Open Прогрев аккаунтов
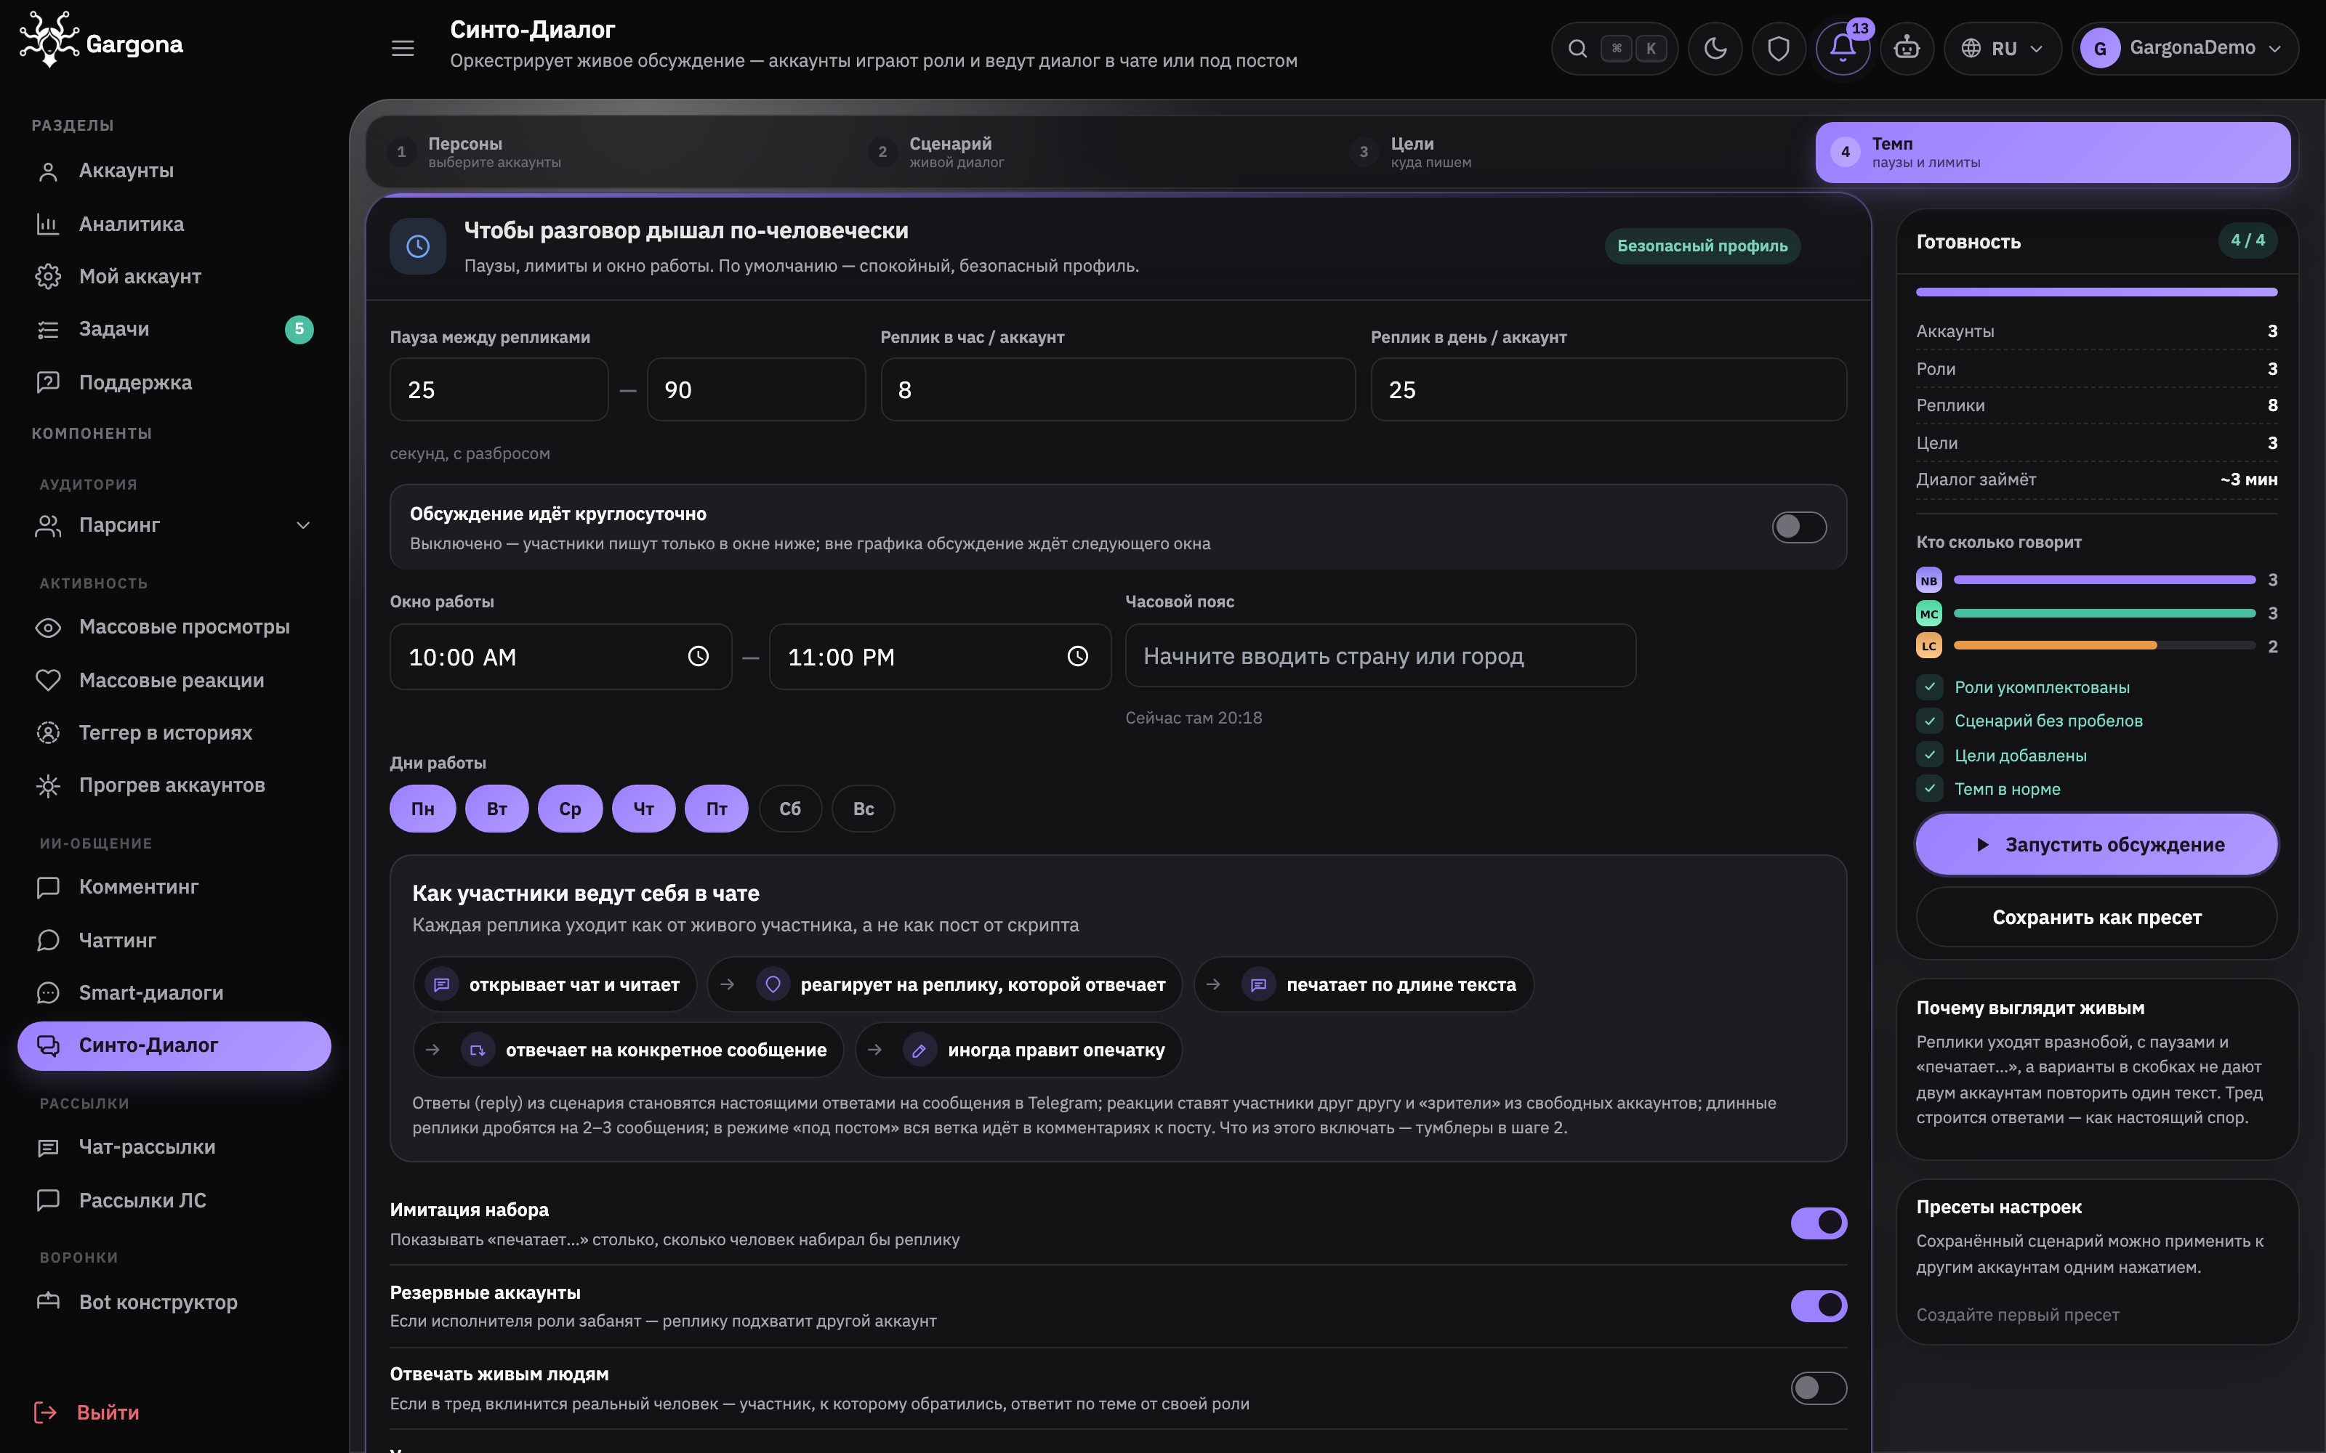 [174, 785]
